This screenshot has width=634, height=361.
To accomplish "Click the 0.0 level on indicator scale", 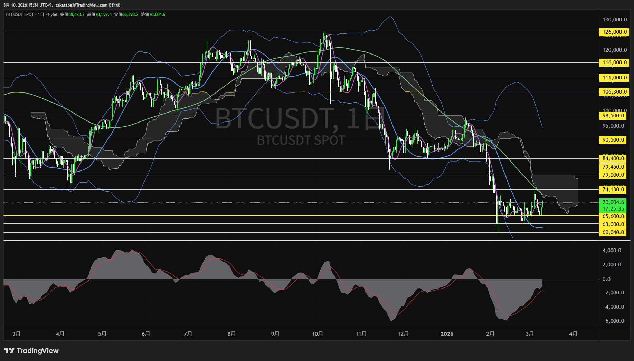I will (x=606, y=279).
